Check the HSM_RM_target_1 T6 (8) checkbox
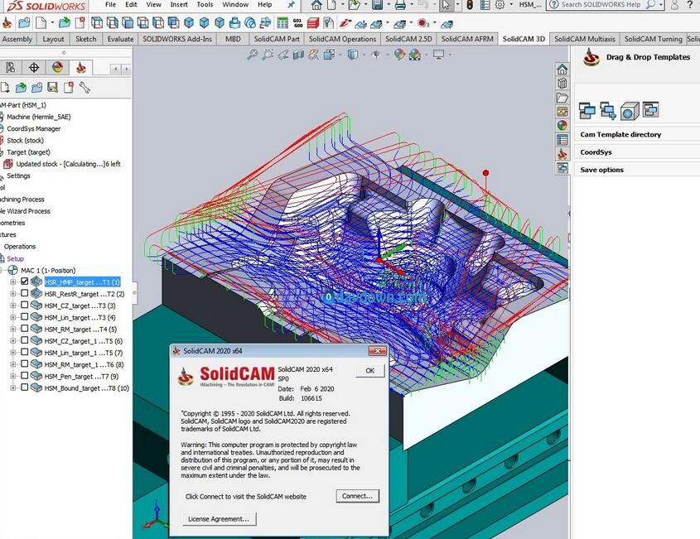700x539 pixels. pos(25,363)
